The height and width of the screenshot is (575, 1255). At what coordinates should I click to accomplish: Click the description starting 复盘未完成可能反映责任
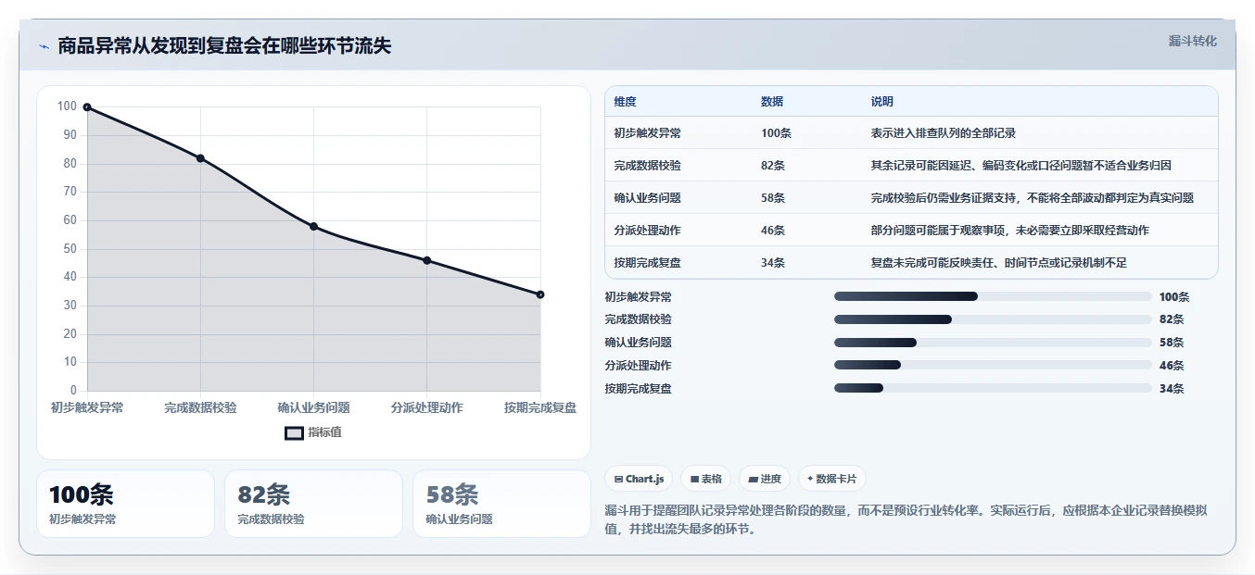(999, 263)
